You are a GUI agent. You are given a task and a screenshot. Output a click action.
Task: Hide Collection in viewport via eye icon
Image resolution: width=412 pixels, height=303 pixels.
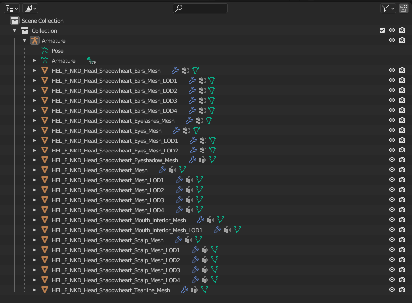click(x=392, y=30)
